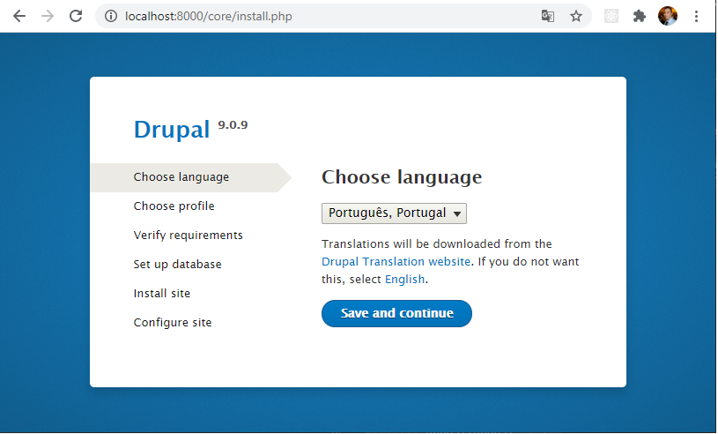
Task: Click the Set up database step
Action: (x=178, y=265)
